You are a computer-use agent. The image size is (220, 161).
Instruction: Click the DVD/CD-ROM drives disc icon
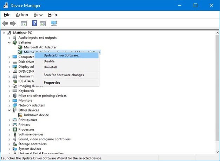pyautogui.click(x=15, y=72)
